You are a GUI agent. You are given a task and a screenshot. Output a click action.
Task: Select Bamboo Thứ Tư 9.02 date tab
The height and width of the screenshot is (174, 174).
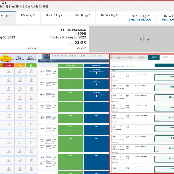(83, 56)
